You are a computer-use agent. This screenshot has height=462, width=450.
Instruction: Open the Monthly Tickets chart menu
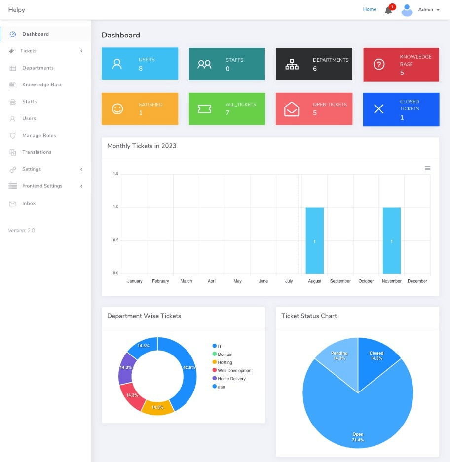click(427, 168)
